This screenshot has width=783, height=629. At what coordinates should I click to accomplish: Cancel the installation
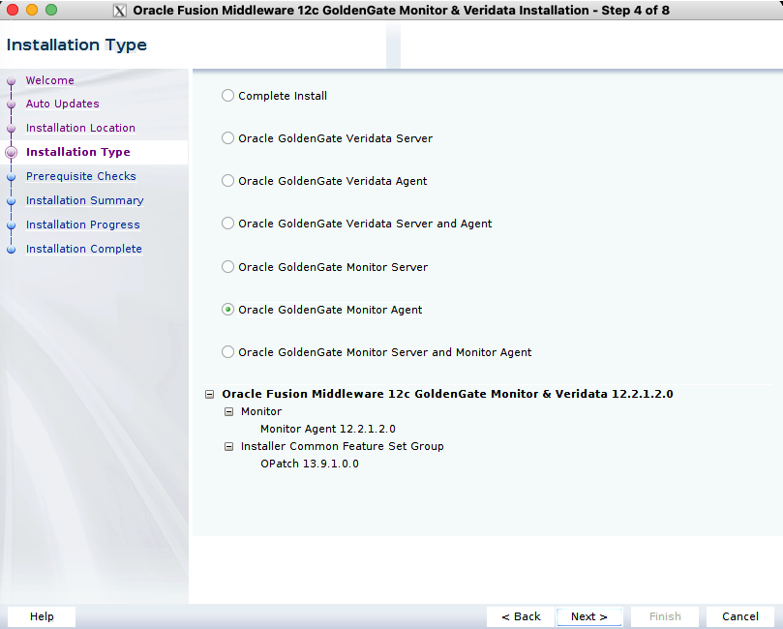[x=740, y=616]
